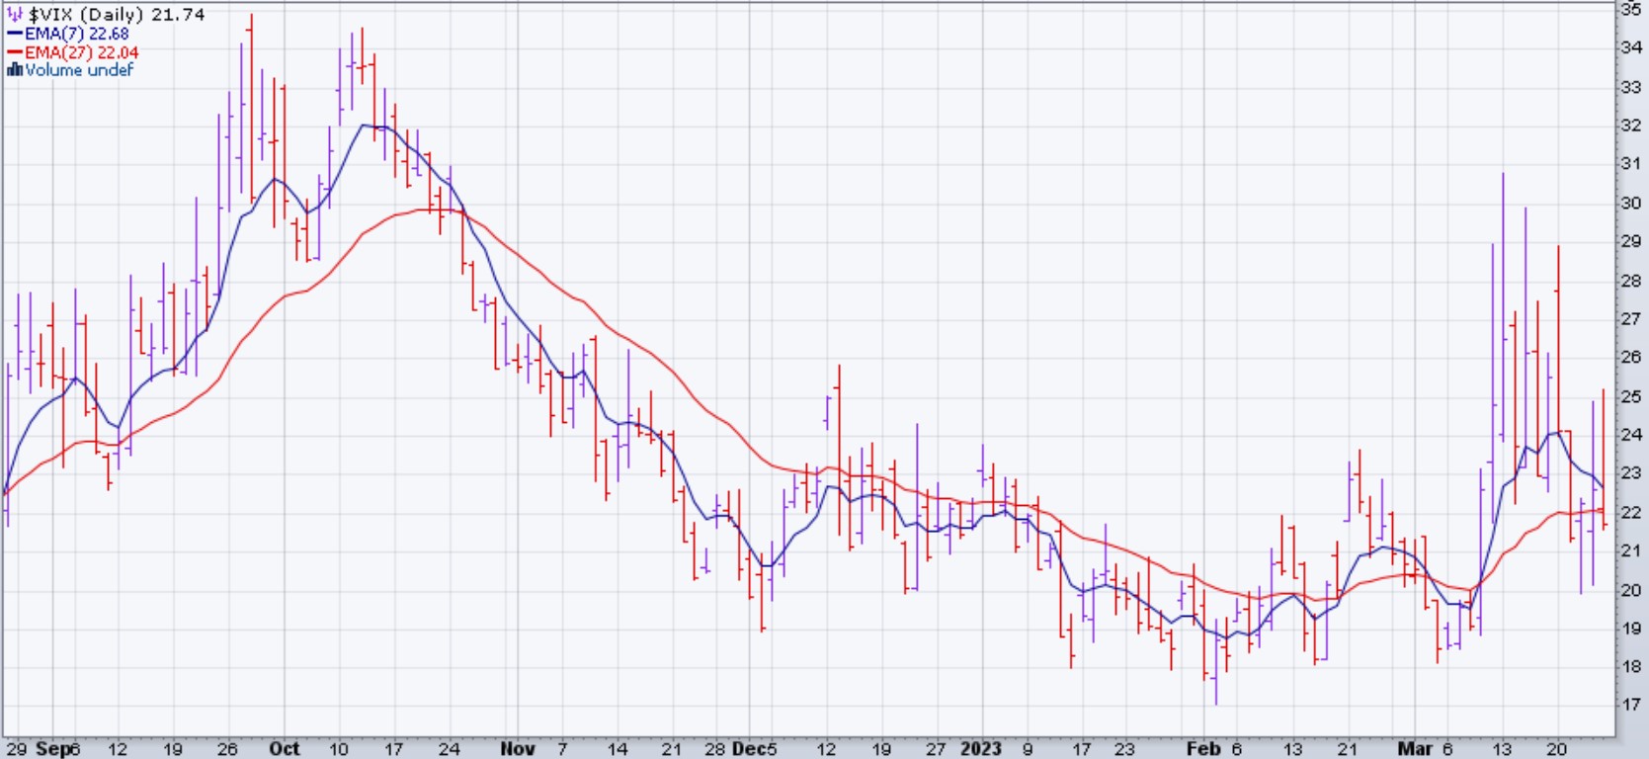Click the Feb label on the date axis
1649x759 pixels.
point(1202,748)
